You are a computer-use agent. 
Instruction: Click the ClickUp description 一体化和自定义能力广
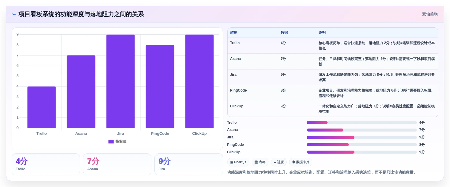click(377, 109)
